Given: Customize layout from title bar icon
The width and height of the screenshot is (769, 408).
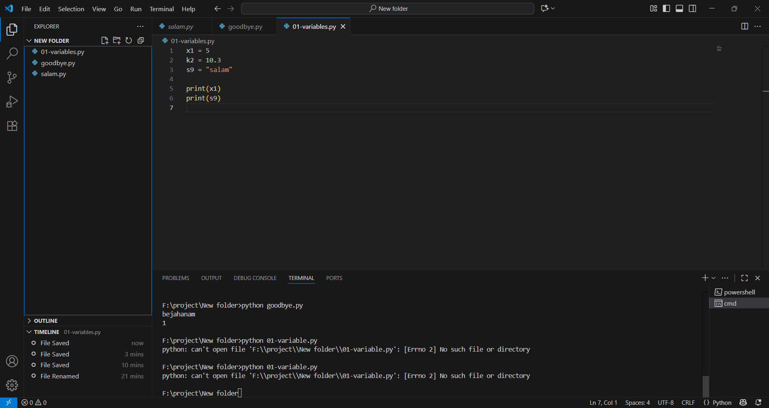Looking at the screenshot, I should click(654, 8).
